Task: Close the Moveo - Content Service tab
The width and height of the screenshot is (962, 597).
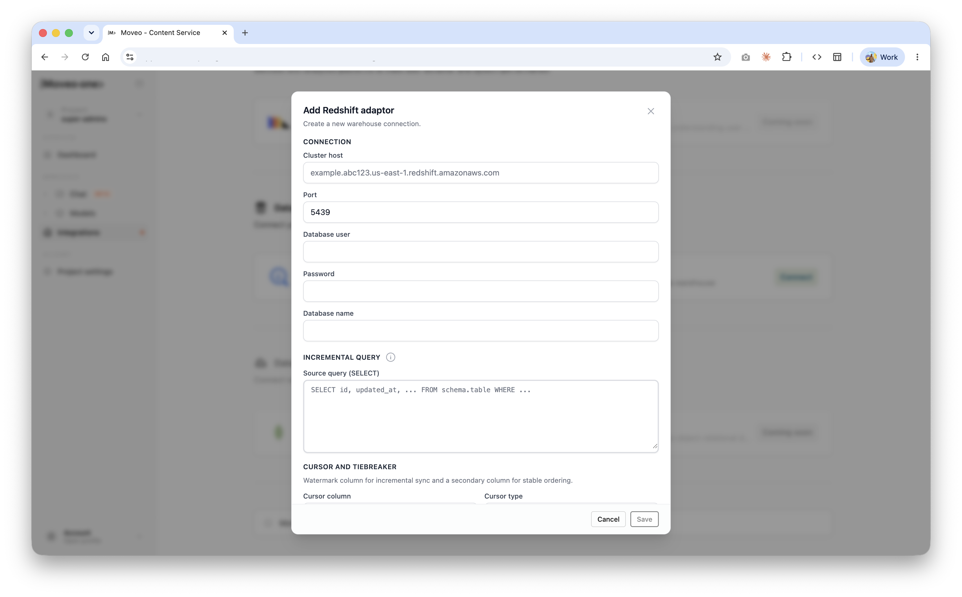Action: 224,33
